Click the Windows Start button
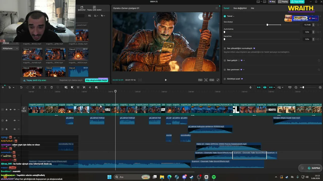Image resolution: width=323 pixels, height=181 pixels. (x=109, y=177)
